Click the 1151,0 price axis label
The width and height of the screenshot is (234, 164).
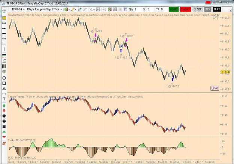coord(226,18)
